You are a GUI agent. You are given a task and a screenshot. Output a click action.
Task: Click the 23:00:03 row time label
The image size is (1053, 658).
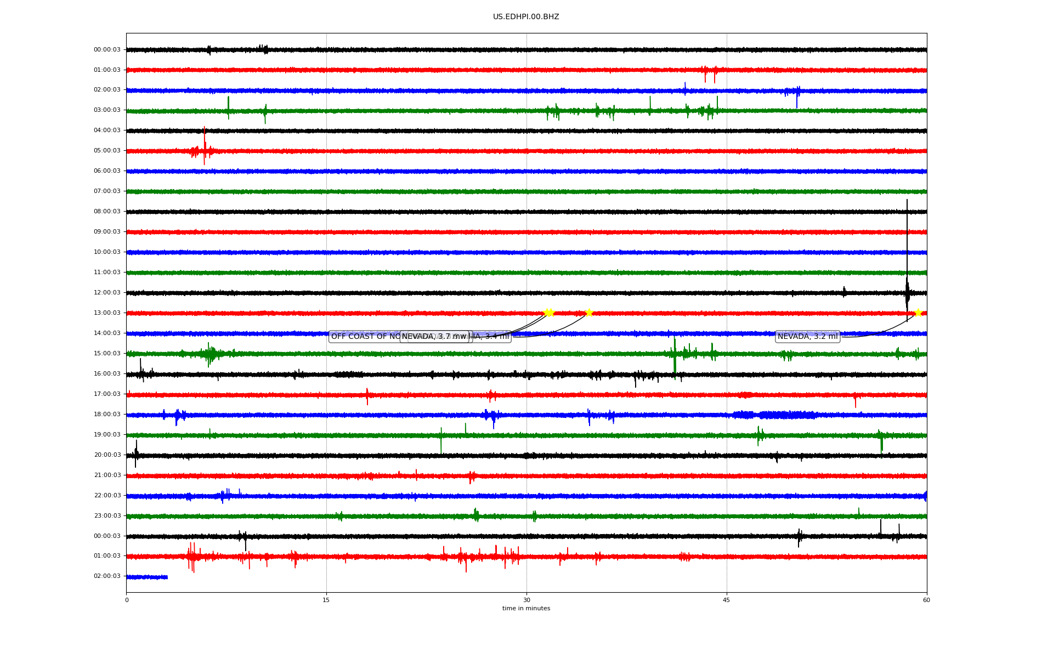coord(107,516)
